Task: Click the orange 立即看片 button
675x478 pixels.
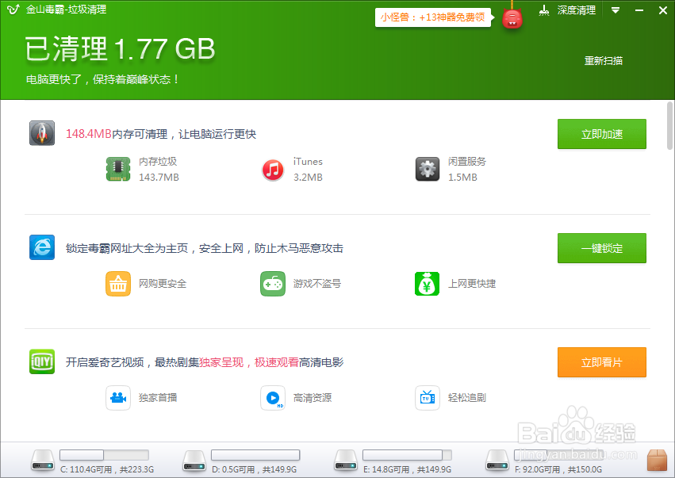Action: pos(602,362)
